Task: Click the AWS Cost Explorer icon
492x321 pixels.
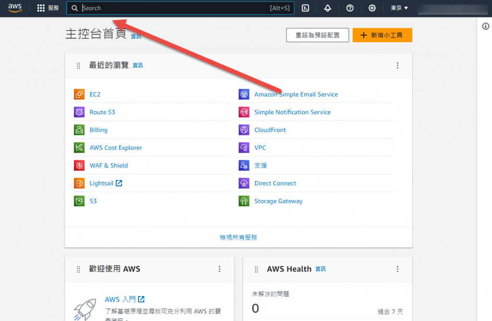Action: click(79, 148)
